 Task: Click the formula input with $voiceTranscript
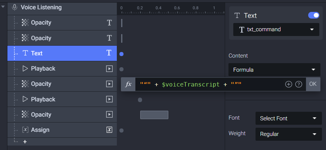(x=210, y=84)
